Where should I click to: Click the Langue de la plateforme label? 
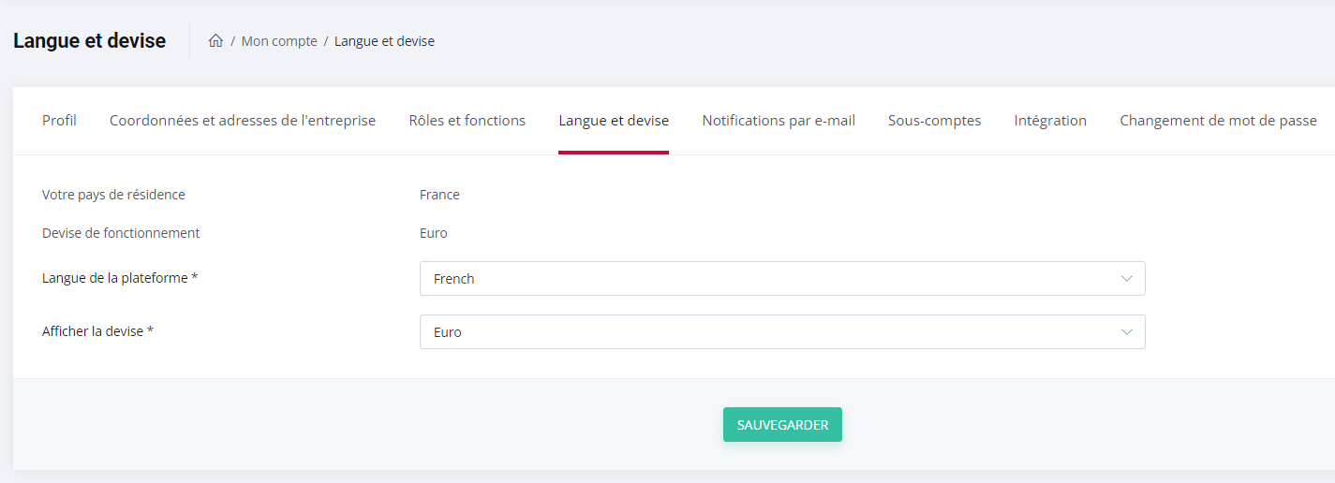[120, 278]
